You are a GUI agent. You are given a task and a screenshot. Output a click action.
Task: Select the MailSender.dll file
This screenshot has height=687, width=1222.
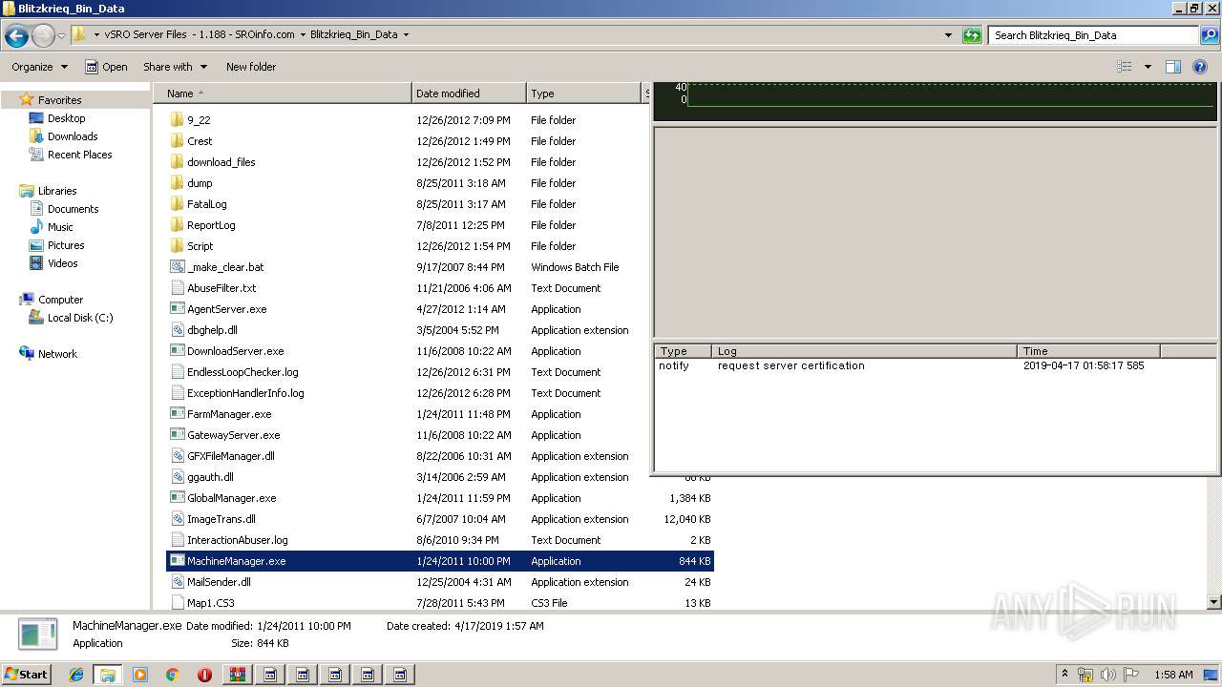click(x=219, y=582)
